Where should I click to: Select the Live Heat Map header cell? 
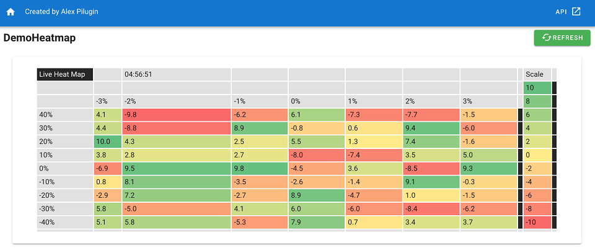65,75
